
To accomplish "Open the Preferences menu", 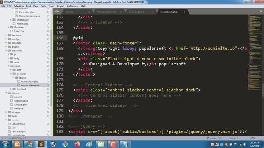I will click(x=73, y=6).
